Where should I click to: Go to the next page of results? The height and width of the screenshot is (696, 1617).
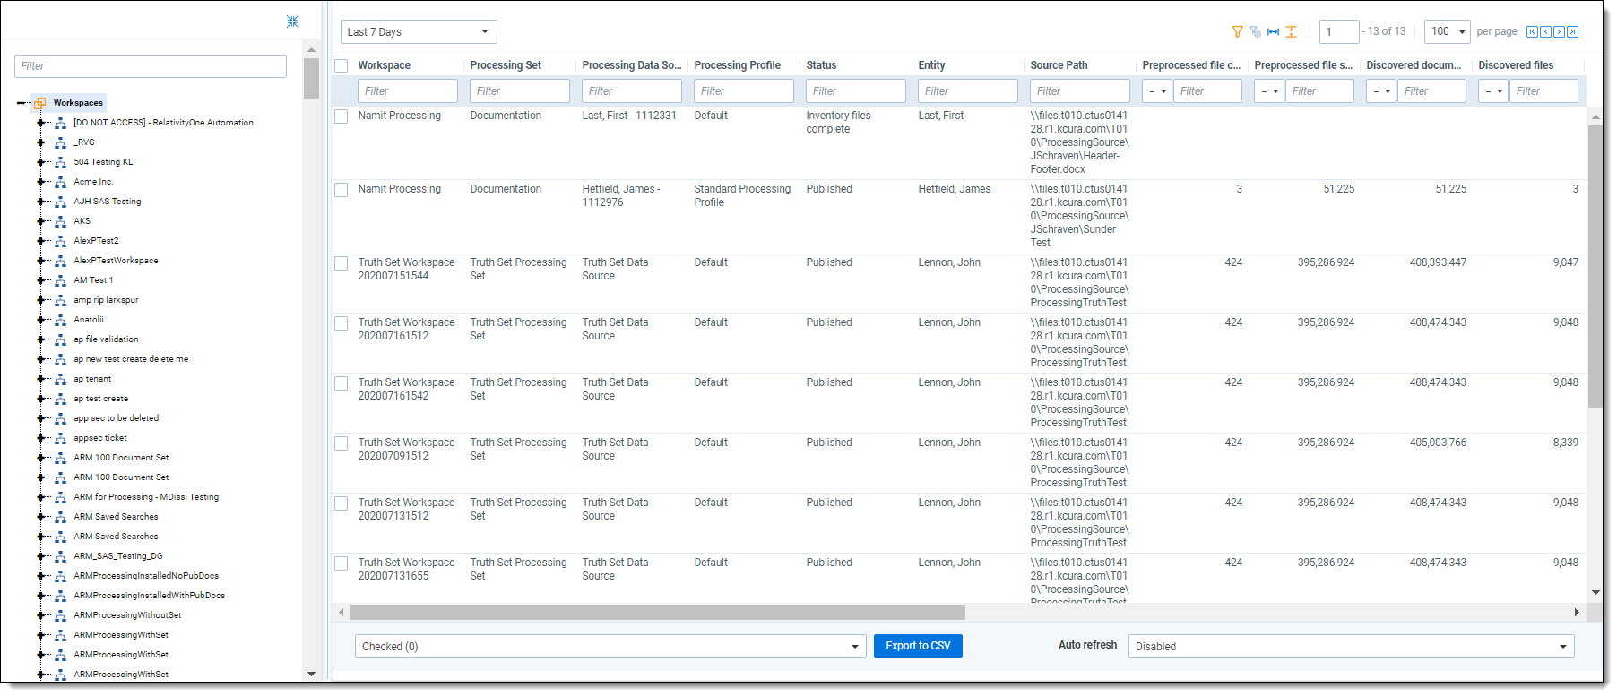pyautogui.click(x=1559, y=32)
